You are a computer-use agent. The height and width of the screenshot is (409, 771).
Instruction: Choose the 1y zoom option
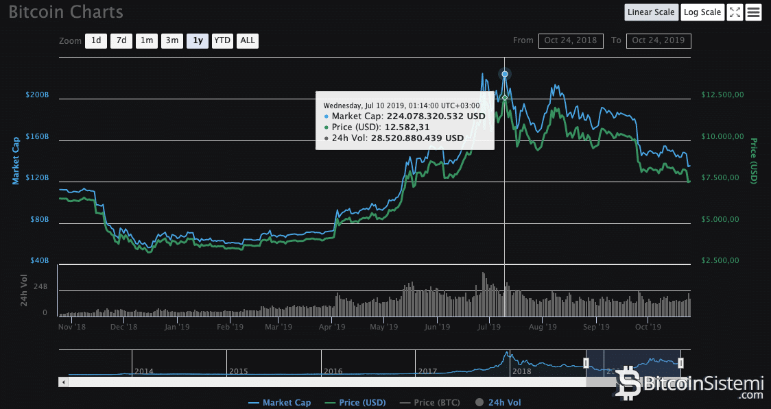198,40
